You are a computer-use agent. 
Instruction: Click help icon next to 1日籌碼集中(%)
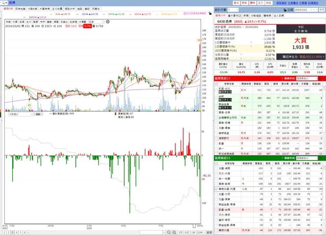coord(251,47)
